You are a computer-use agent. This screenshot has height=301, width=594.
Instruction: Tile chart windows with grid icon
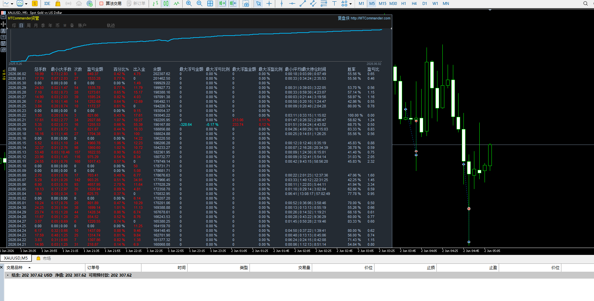click(210, 4)
